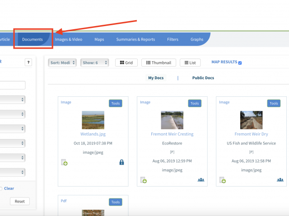Viewport: 289px width, 216px height.
Task: Select Public Docs
Action: pyautogui.click(x=203, y=78)
